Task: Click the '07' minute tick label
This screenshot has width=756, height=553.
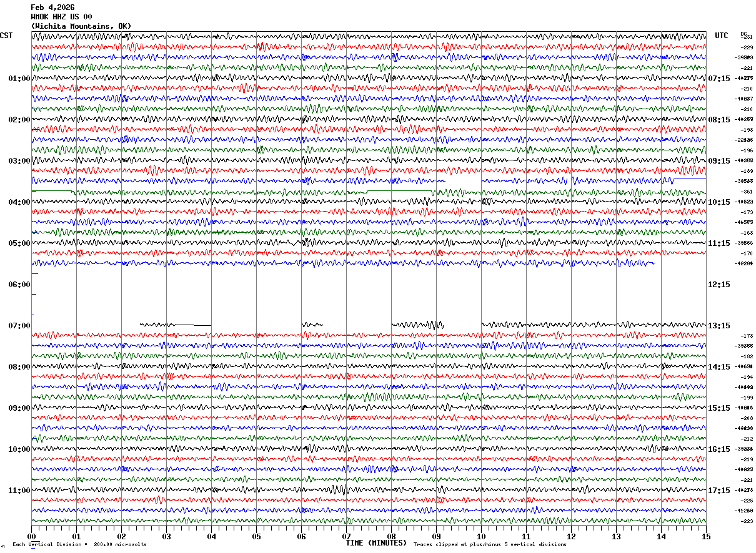Action: pyautogui.click(x=346, y=536)
